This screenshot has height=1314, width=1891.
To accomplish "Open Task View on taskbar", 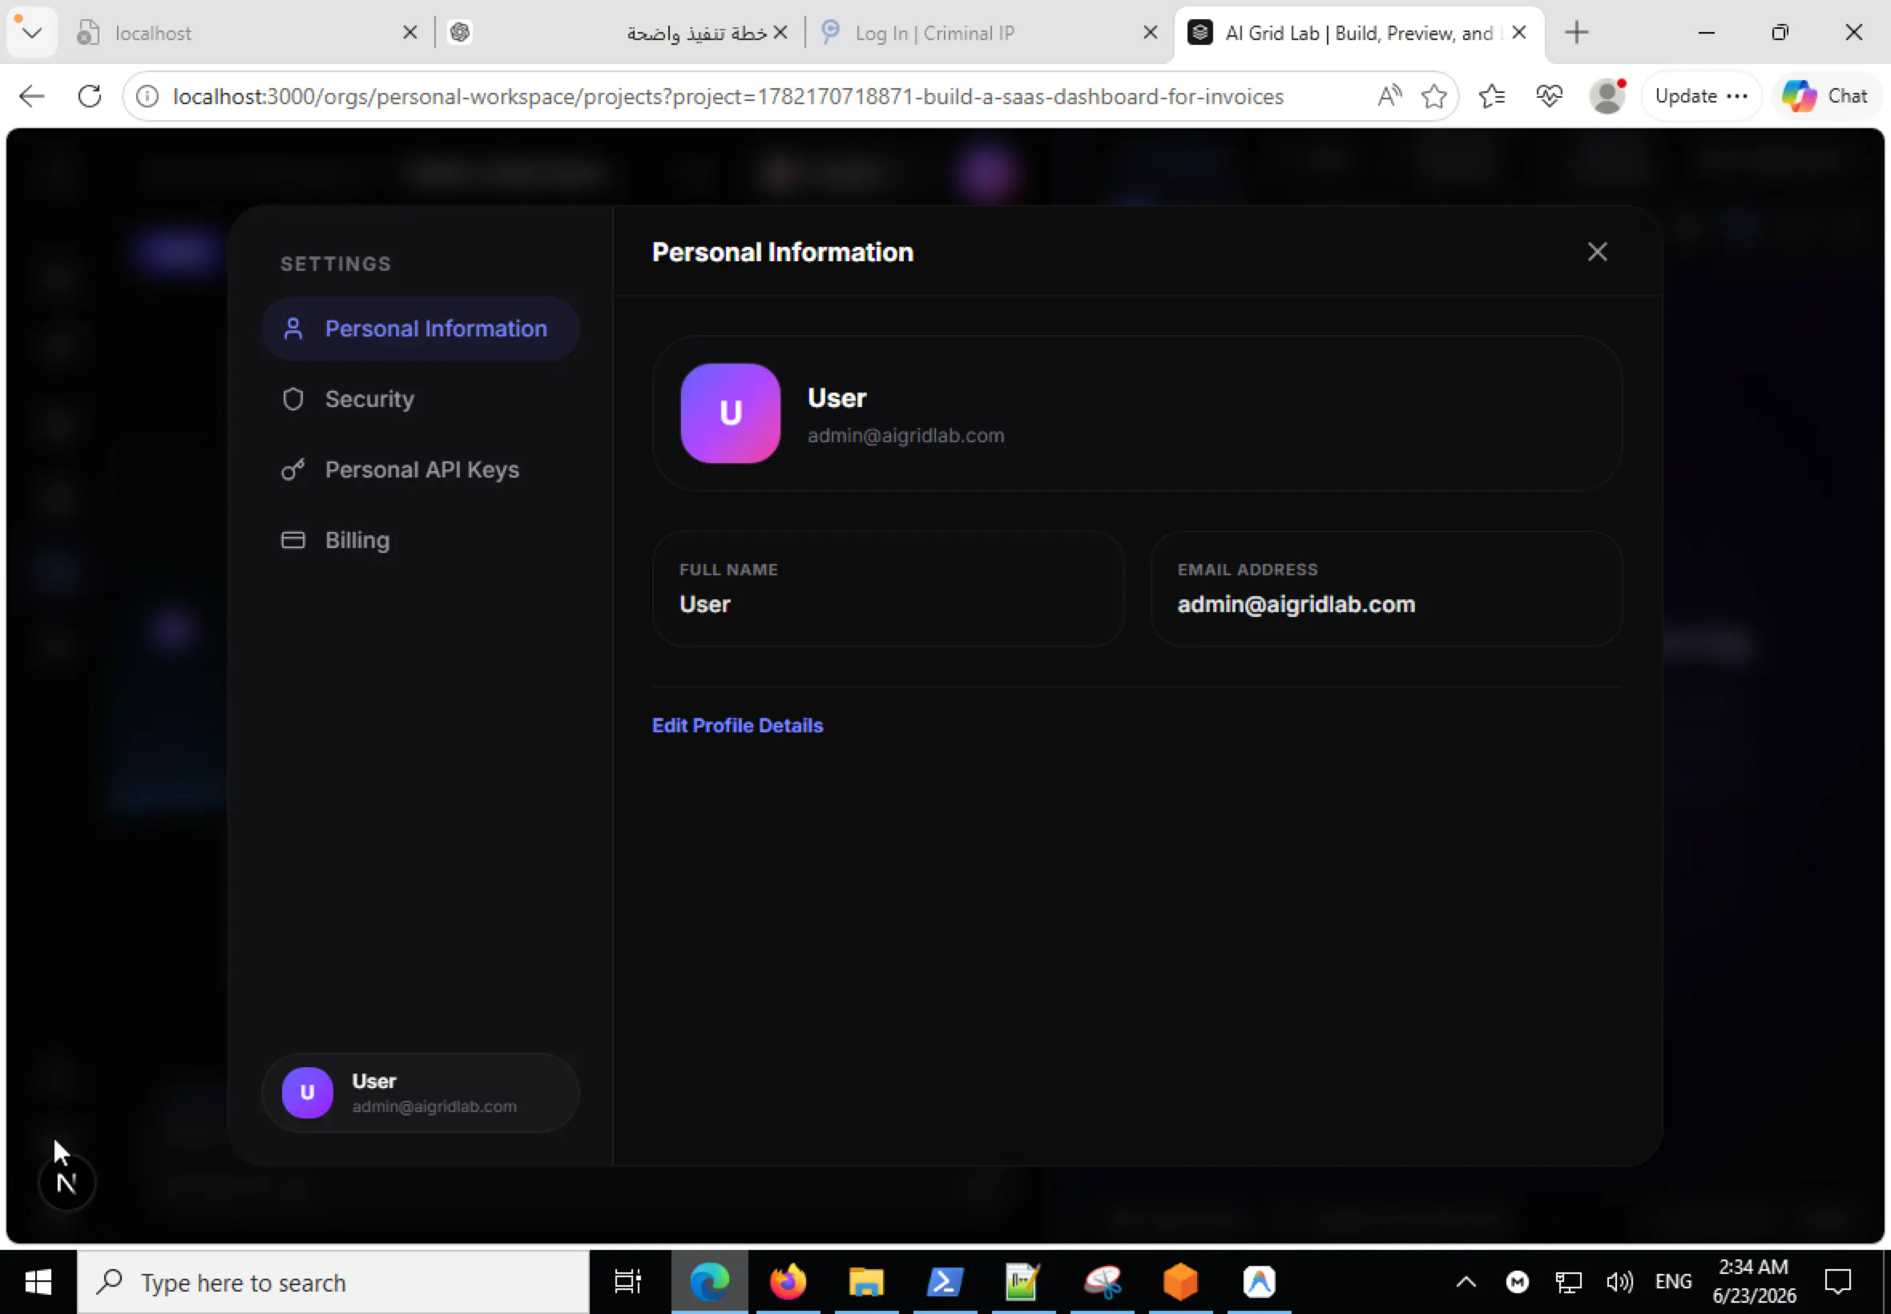I will [x=627, y=1282].
